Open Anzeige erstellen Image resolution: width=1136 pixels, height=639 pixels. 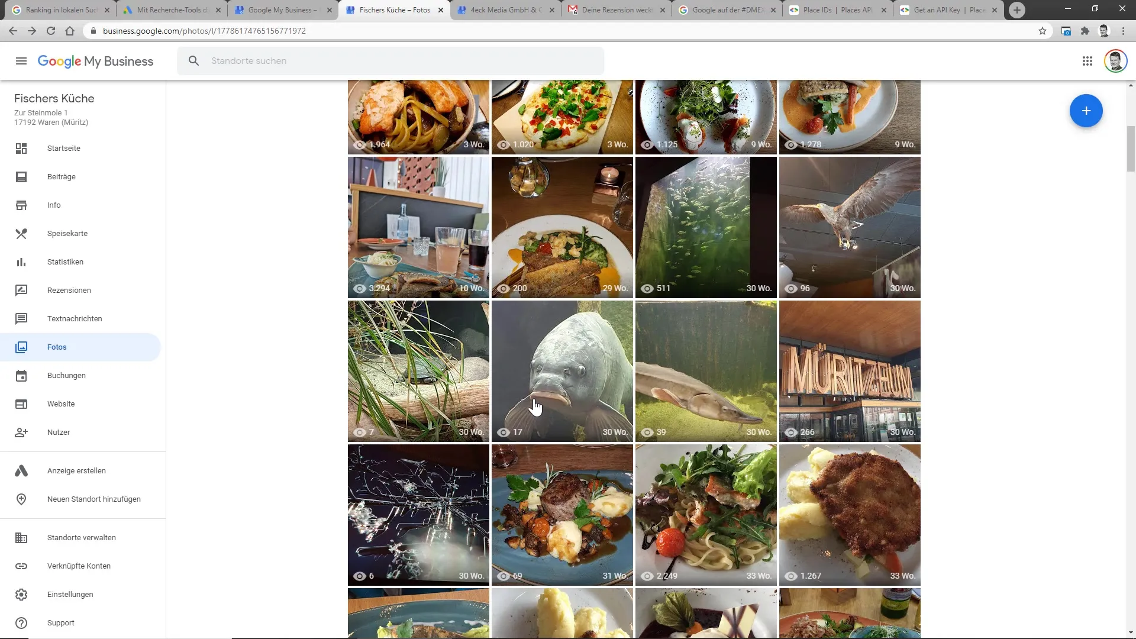pos(80,471)
